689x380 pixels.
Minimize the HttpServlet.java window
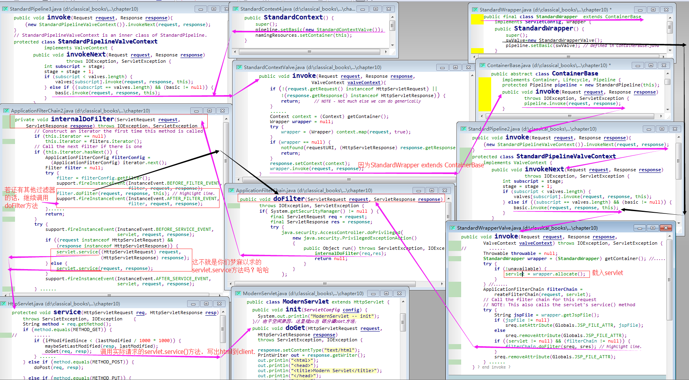click(193, 303)
